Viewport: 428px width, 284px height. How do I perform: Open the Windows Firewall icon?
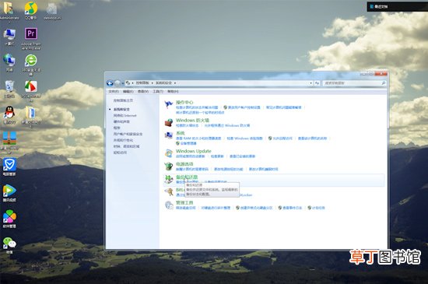169,122
